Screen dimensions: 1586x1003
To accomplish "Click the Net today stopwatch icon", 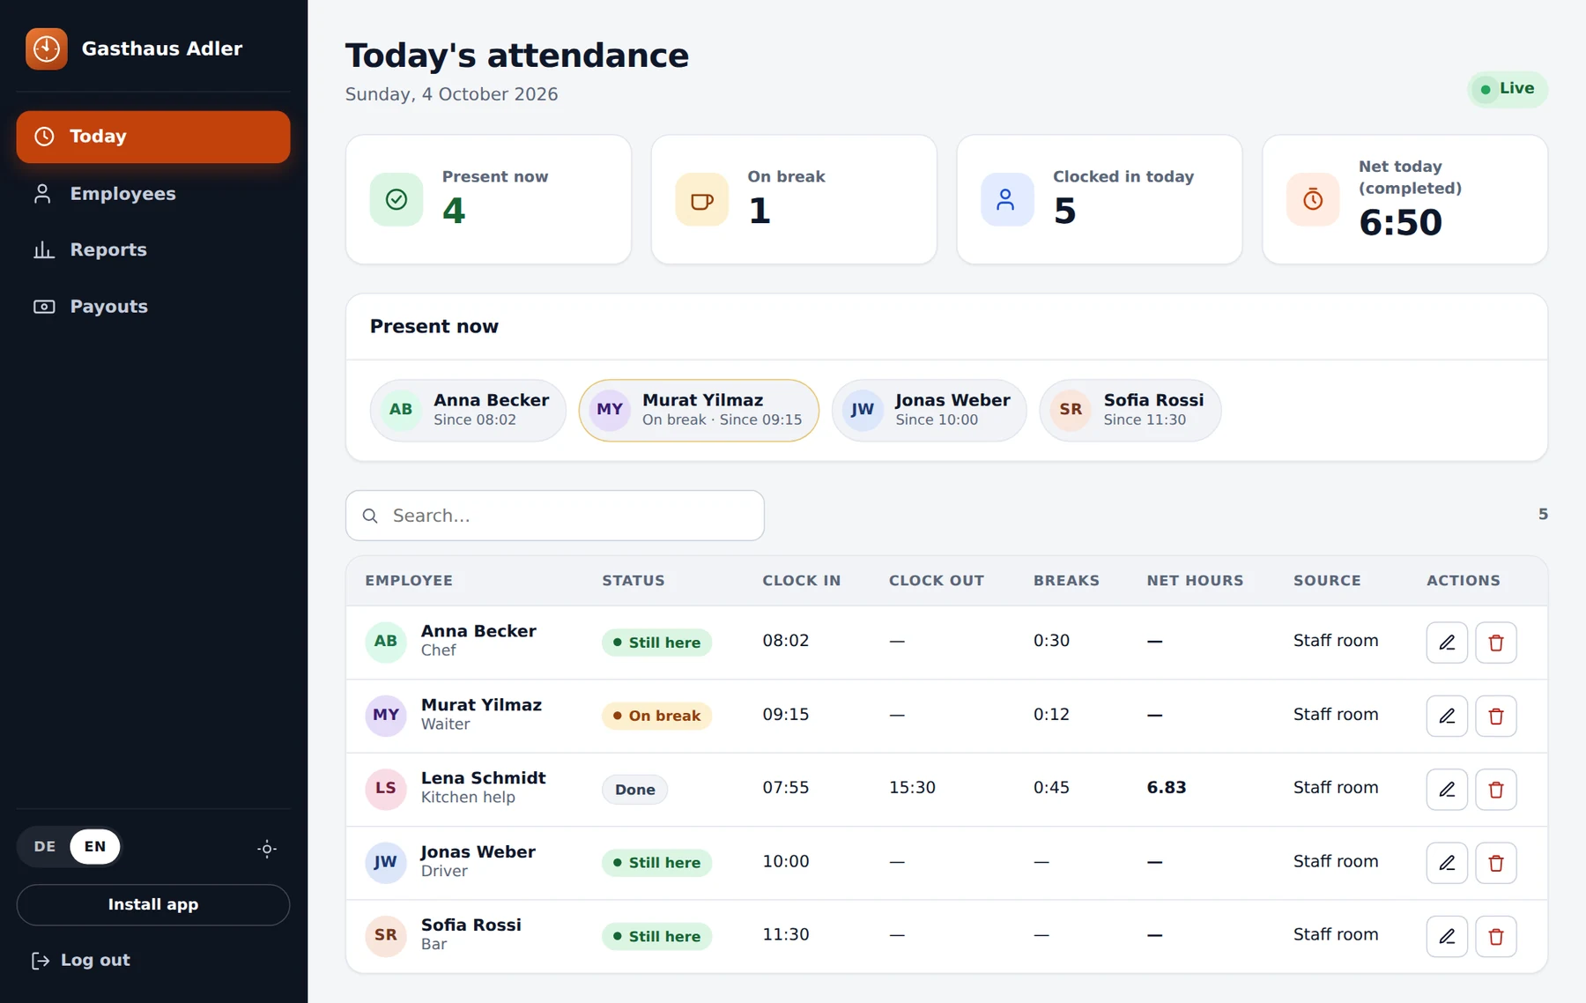I will point(1313,200).
